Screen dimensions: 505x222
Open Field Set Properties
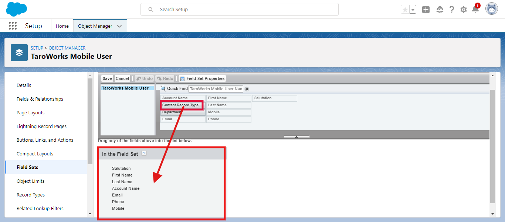(x=202, y=78)
